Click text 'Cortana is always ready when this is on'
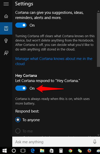 click(44, 99)
